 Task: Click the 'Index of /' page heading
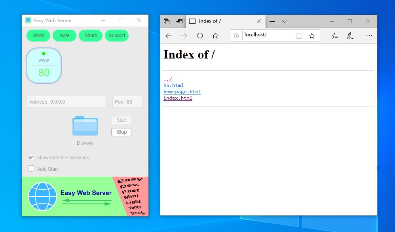coord(189,55)
